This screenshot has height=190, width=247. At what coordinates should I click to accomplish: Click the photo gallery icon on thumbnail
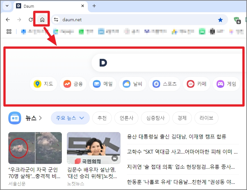115,158
